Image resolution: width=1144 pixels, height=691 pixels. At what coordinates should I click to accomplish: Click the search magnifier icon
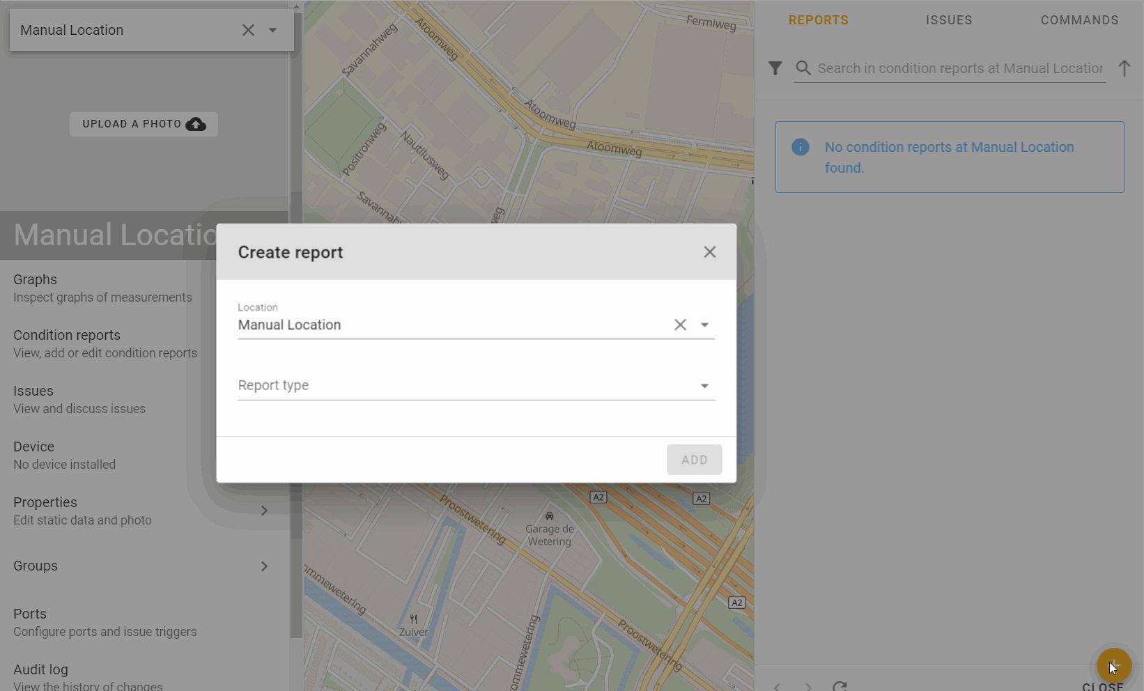(x=803, y=68)
